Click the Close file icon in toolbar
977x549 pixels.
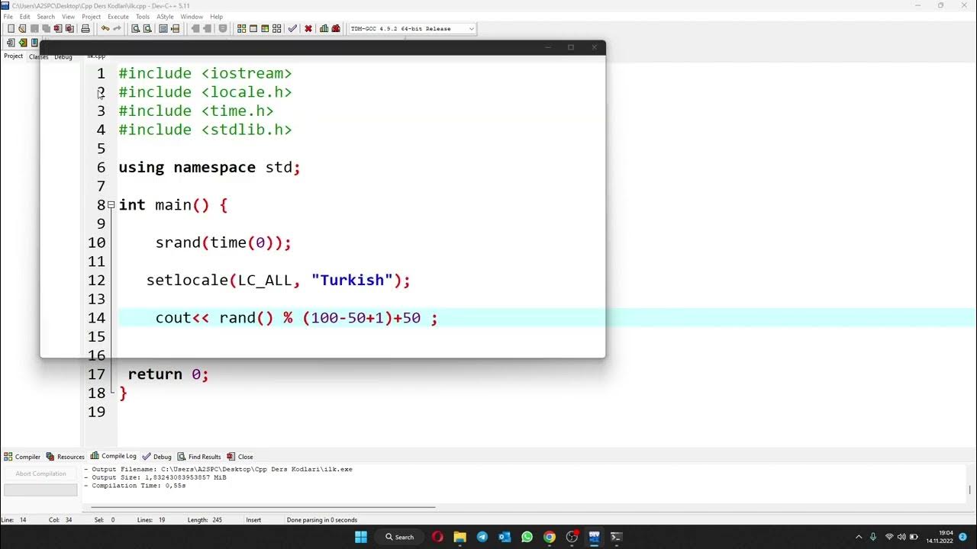(58, 28)
